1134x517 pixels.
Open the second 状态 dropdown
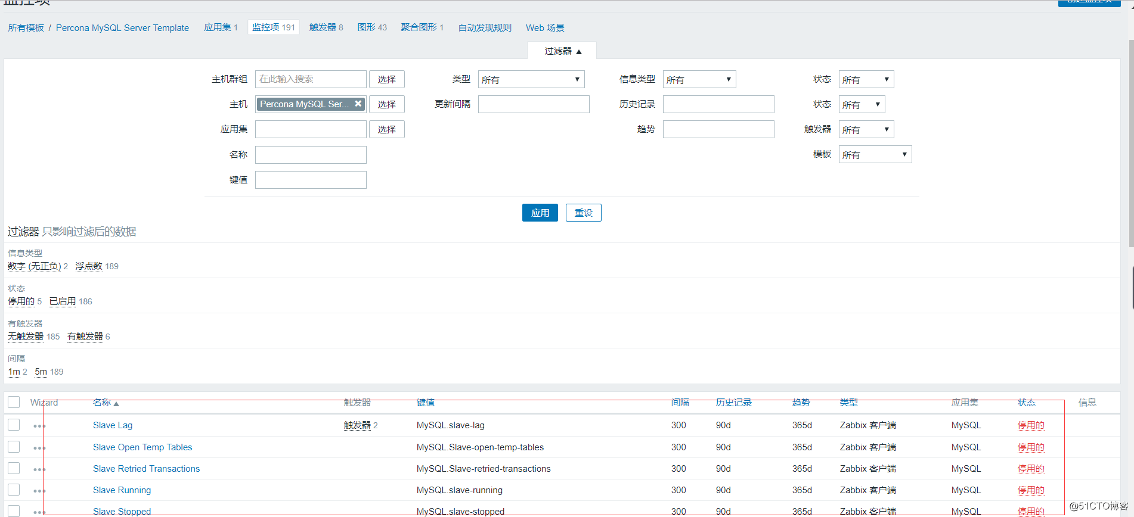click(x=862, y=104)
